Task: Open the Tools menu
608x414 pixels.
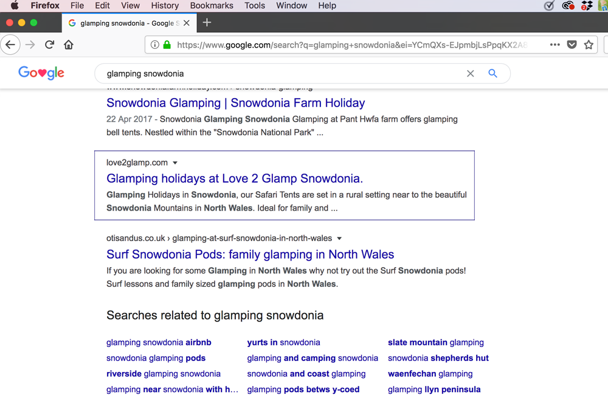Action: click(255, 5)
